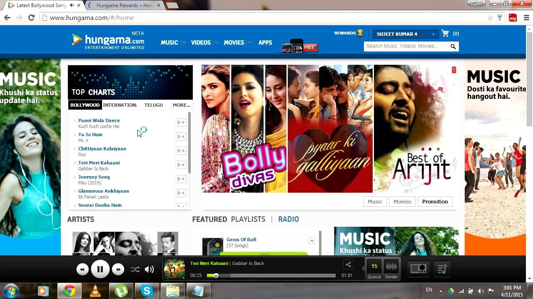Screen dimensions: 533x299
Task: Select the Telugu charts tab
Action: click(154, 105)
